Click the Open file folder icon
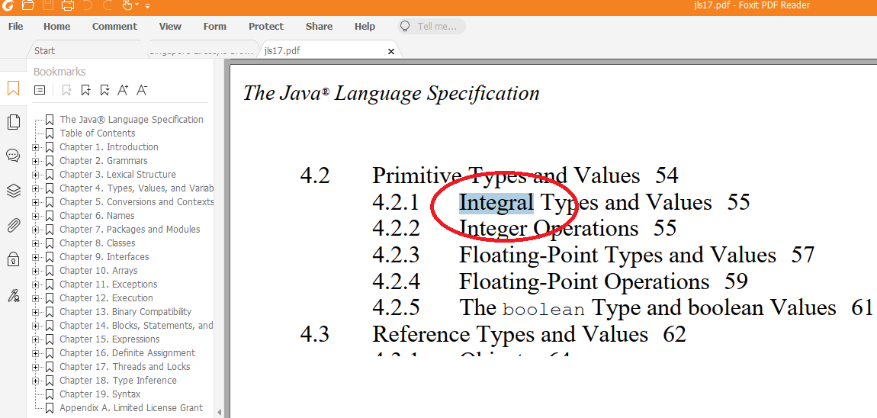The image size is (877, 418). 28,5
